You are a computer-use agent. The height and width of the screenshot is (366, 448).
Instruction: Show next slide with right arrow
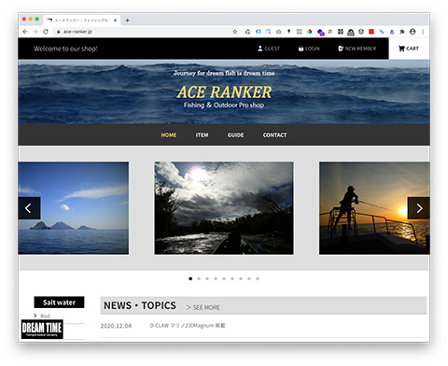click(419, 208)
